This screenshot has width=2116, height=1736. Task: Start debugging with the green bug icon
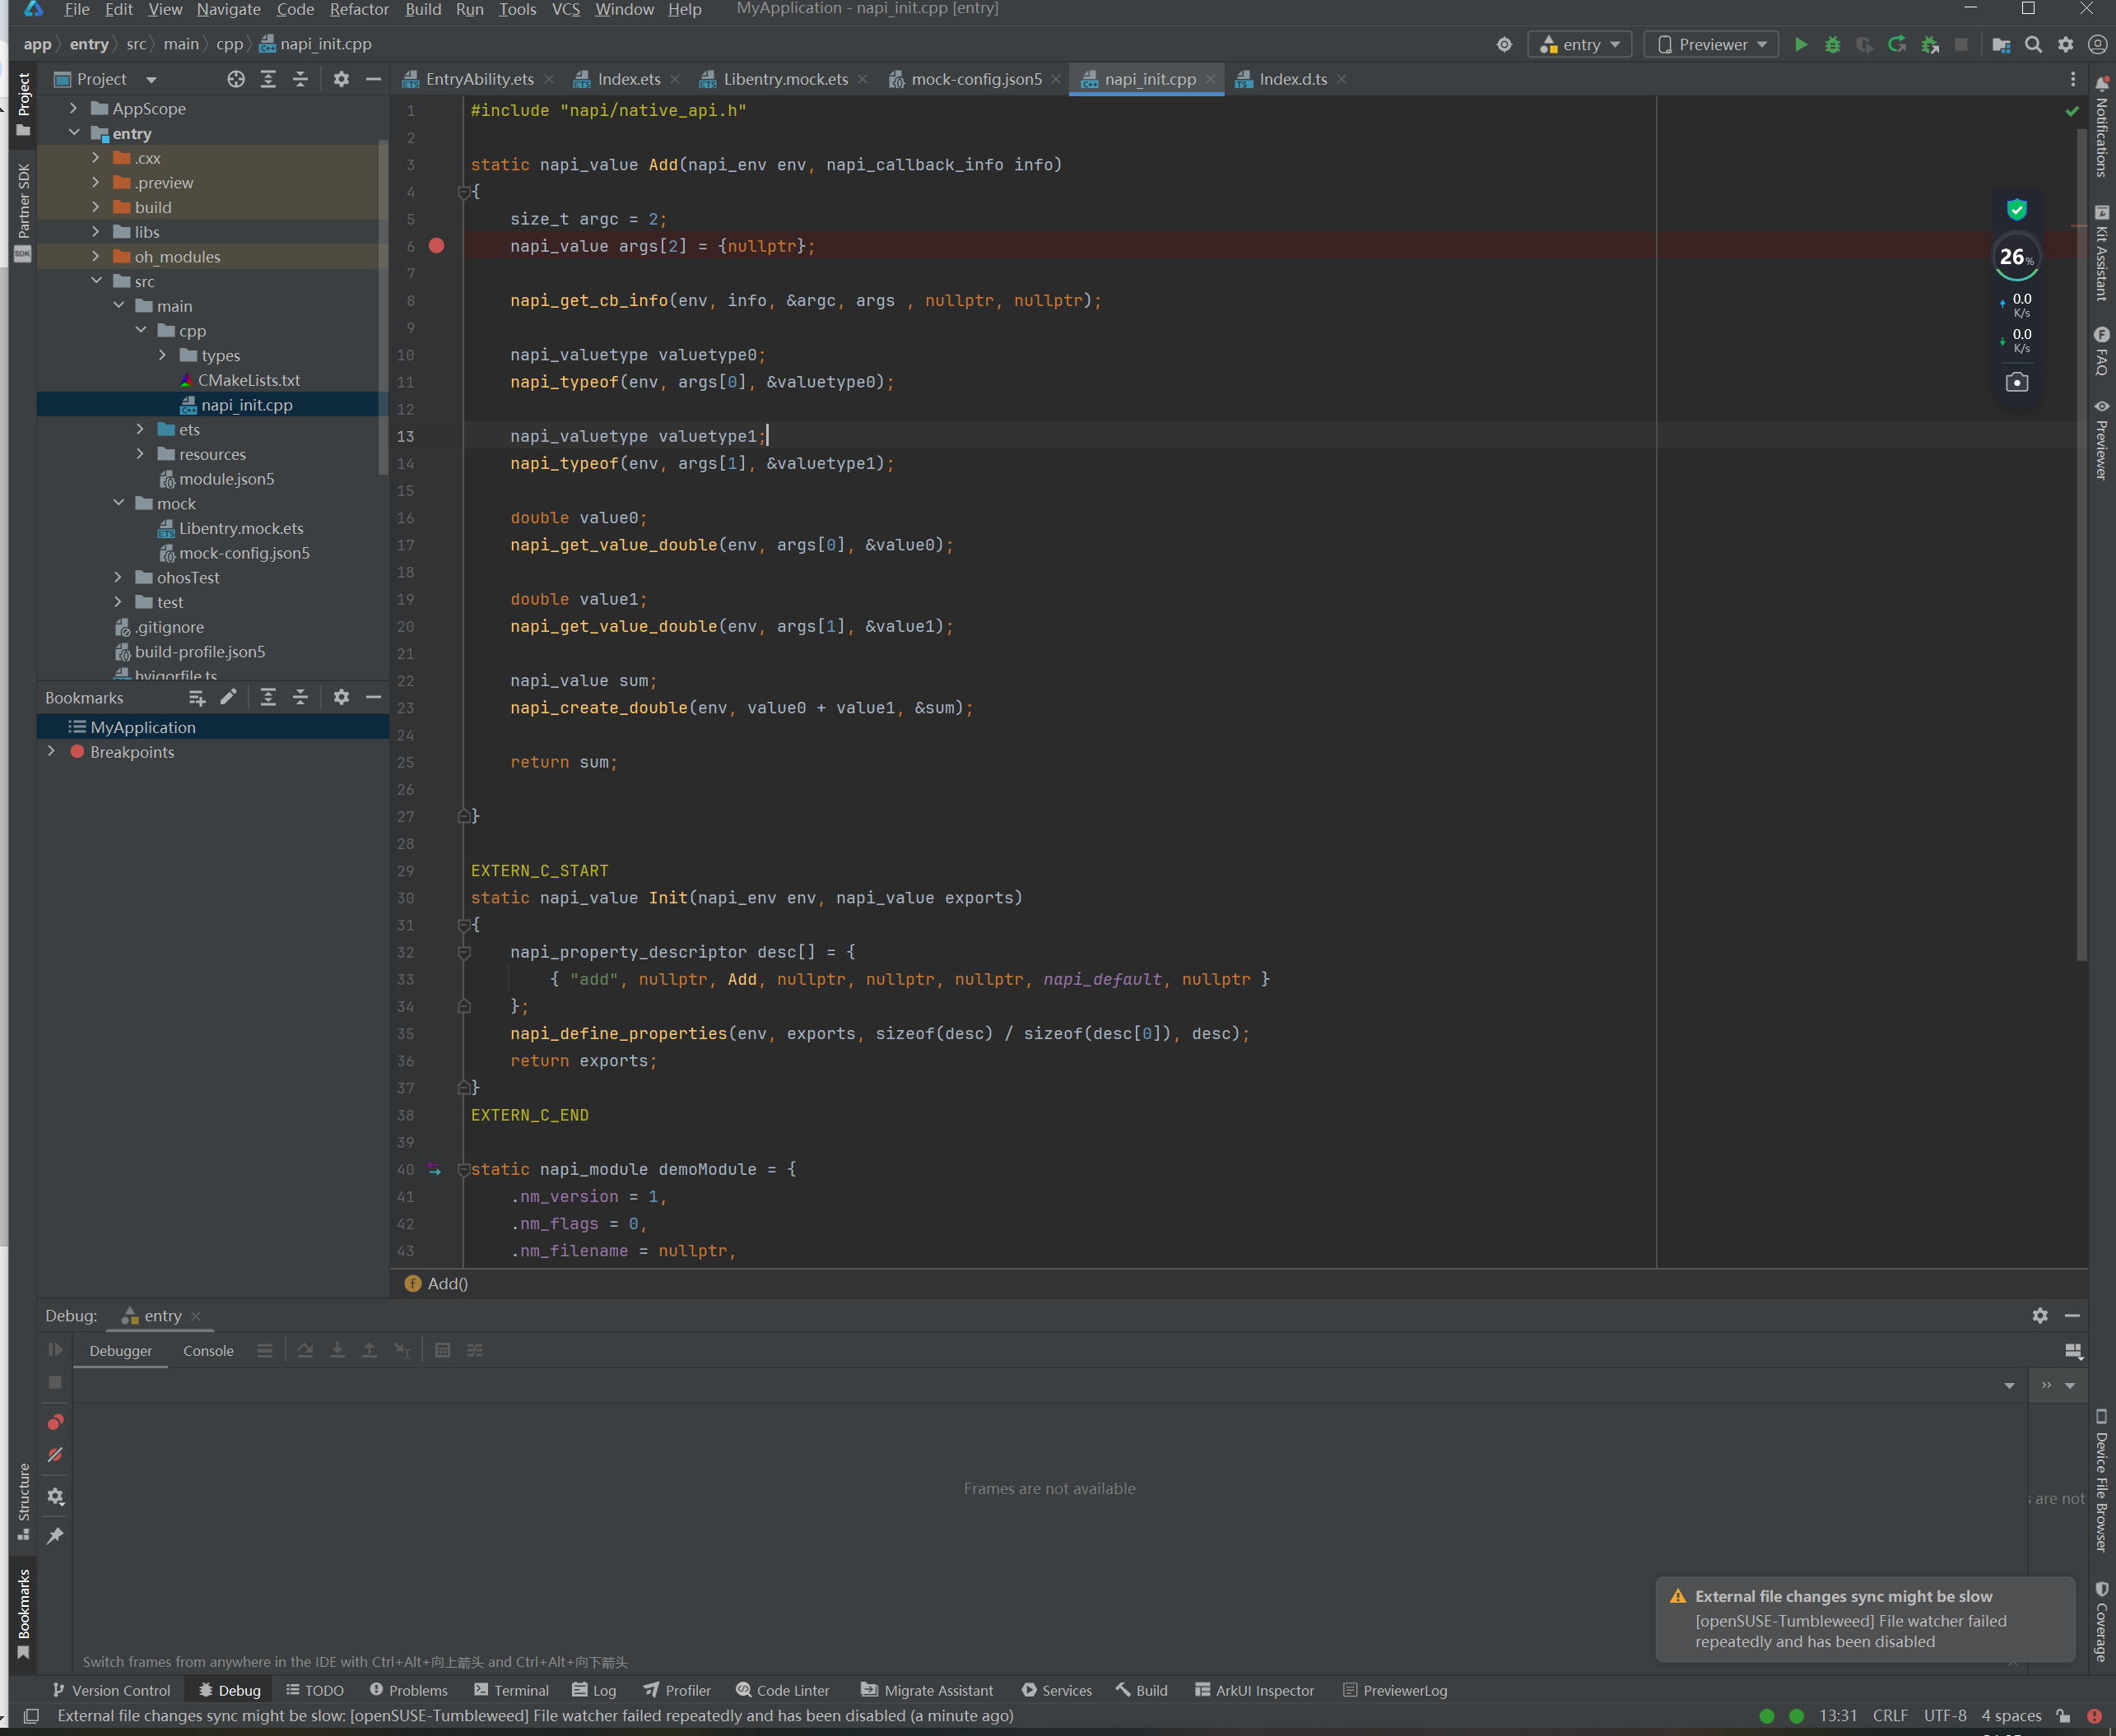[1833, 44]
